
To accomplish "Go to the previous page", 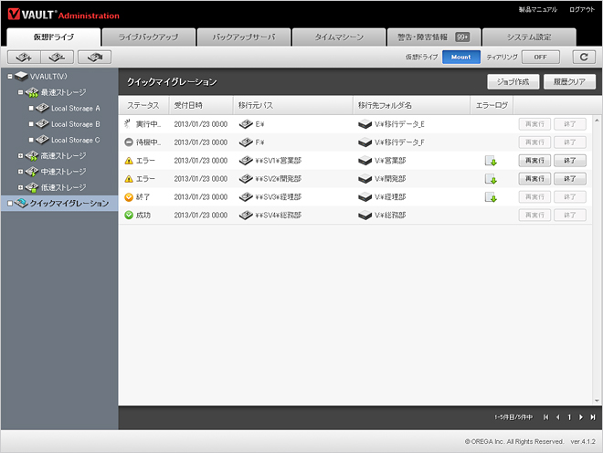I will tap(557, 417).
